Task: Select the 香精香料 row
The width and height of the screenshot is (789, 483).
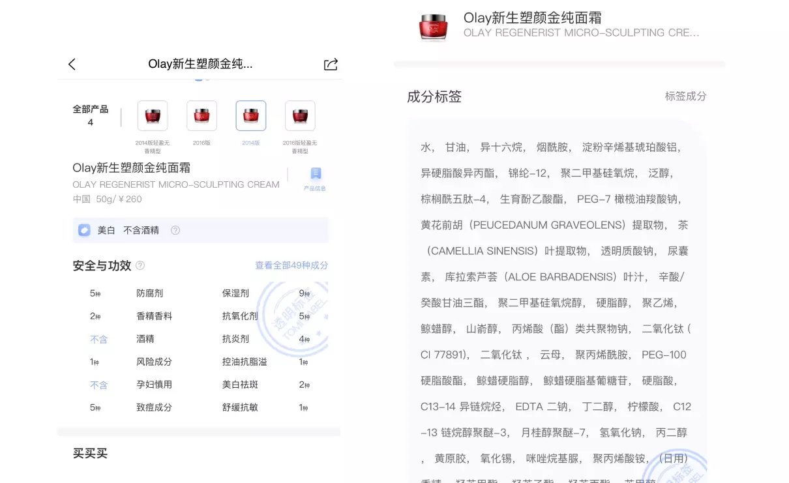Action: click(x=132, y=316)
